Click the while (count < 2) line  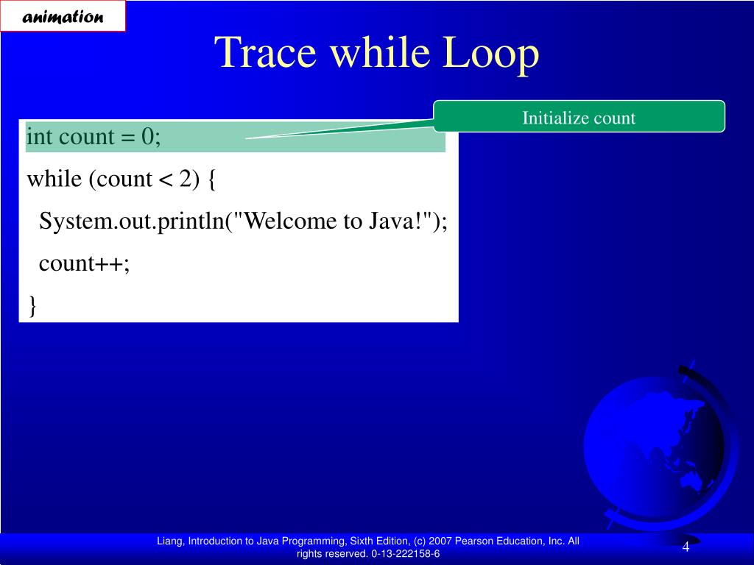(121, 179)
